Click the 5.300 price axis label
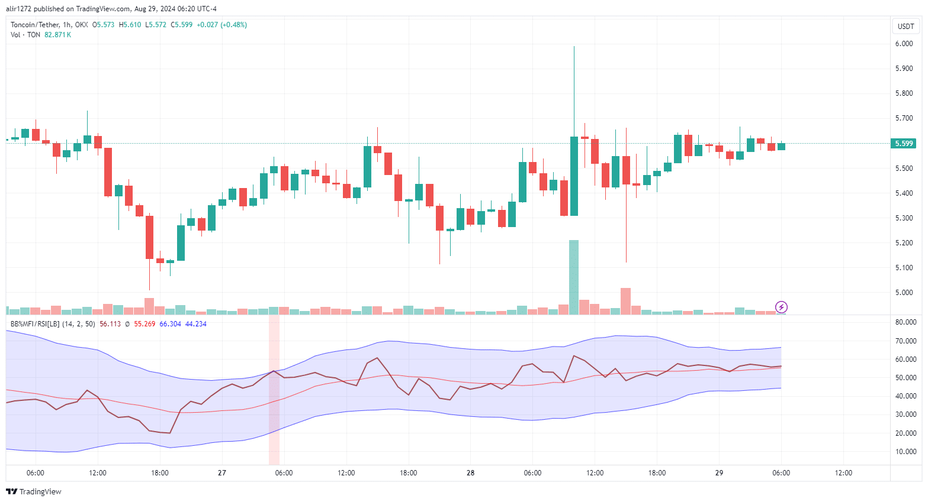This screenshot has height=502, width=928. tap(904, 218)
